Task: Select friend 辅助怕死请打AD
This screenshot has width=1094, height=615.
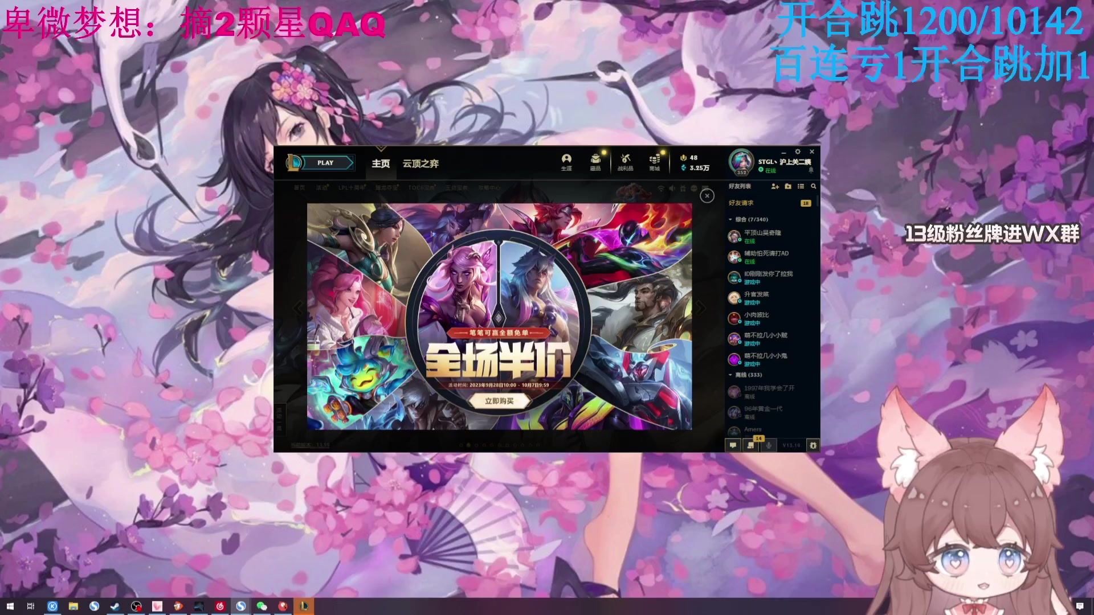Action: pos(771,257)
